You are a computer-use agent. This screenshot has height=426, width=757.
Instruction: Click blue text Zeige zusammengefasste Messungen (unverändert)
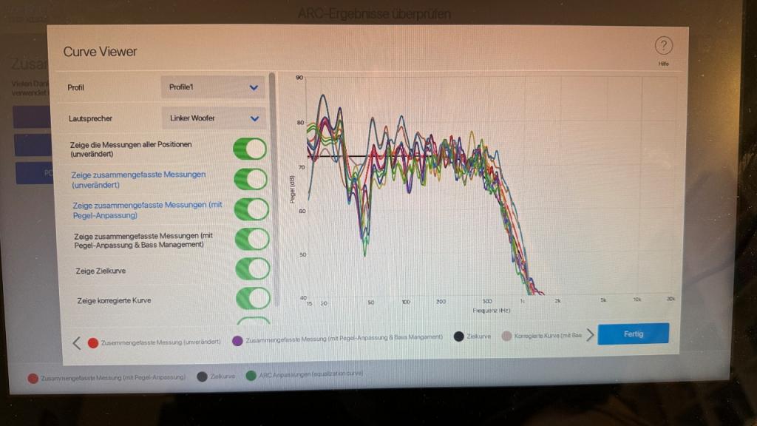[x=139, y=179]
